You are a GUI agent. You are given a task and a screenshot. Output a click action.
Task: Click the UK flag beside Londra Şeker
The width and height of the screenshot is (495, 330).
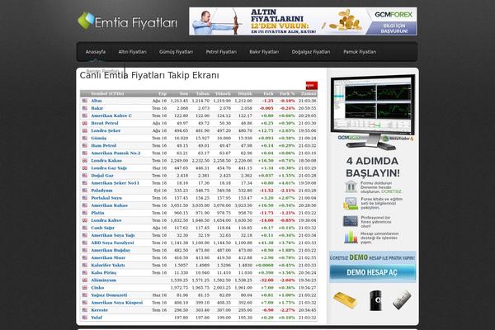85,130
